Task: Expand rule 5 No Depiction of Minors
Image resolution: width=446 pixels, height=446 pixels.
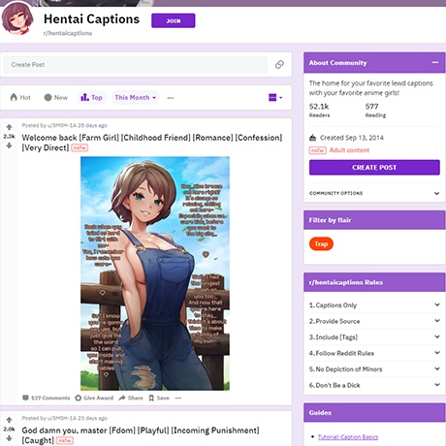Action: pos(374,369)
